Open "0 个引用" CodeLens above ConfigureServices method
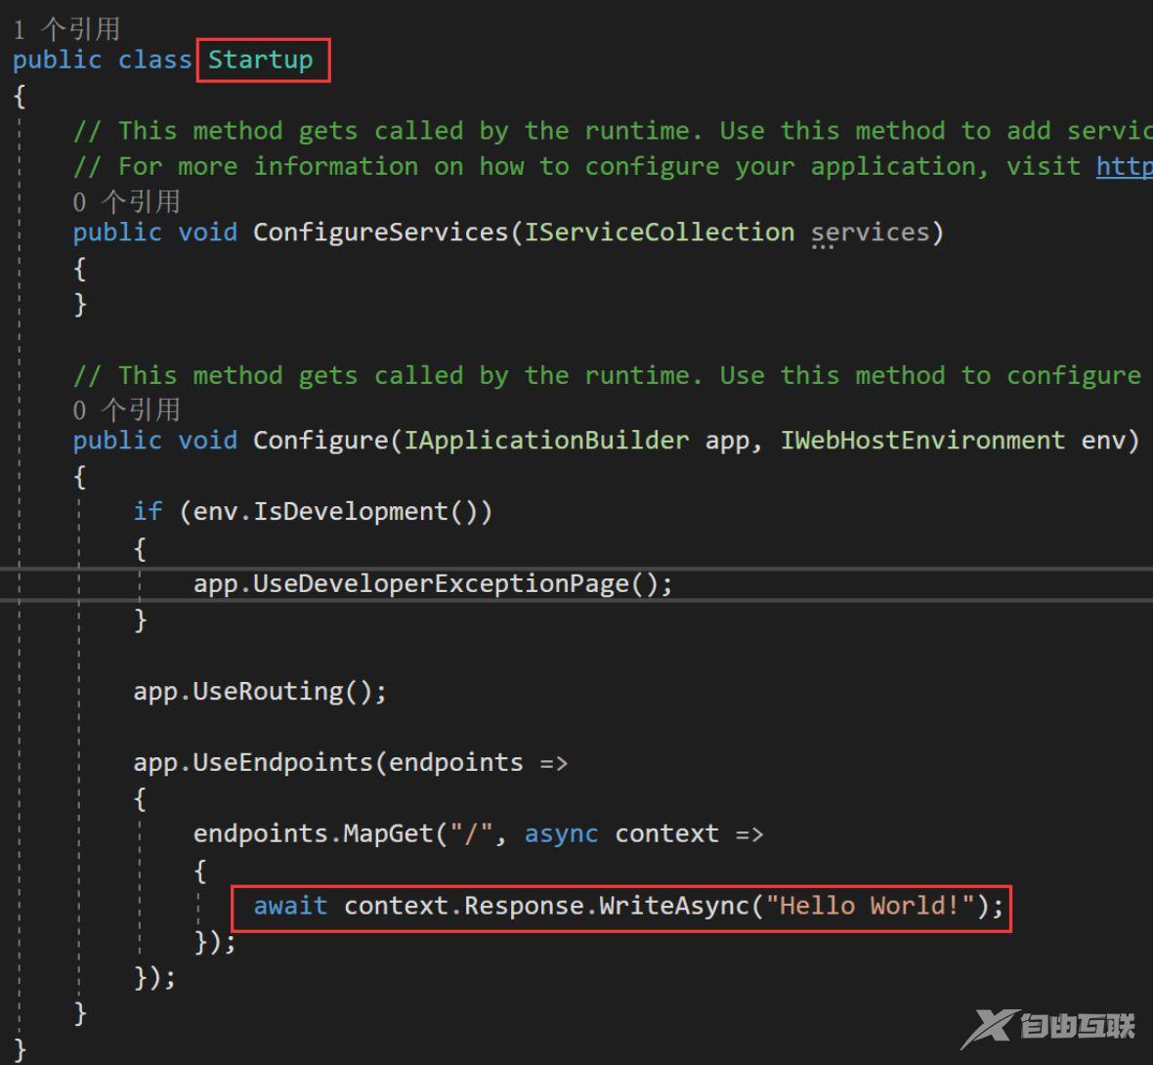 click(x=126, y=201)
